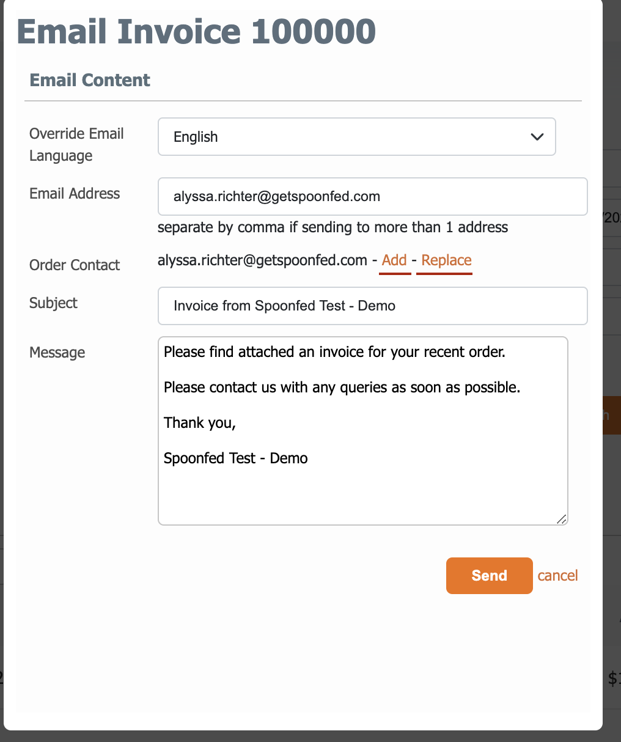Click the Add order contact link
Screen dimensions: 621x742
click(x=394, y=260)
